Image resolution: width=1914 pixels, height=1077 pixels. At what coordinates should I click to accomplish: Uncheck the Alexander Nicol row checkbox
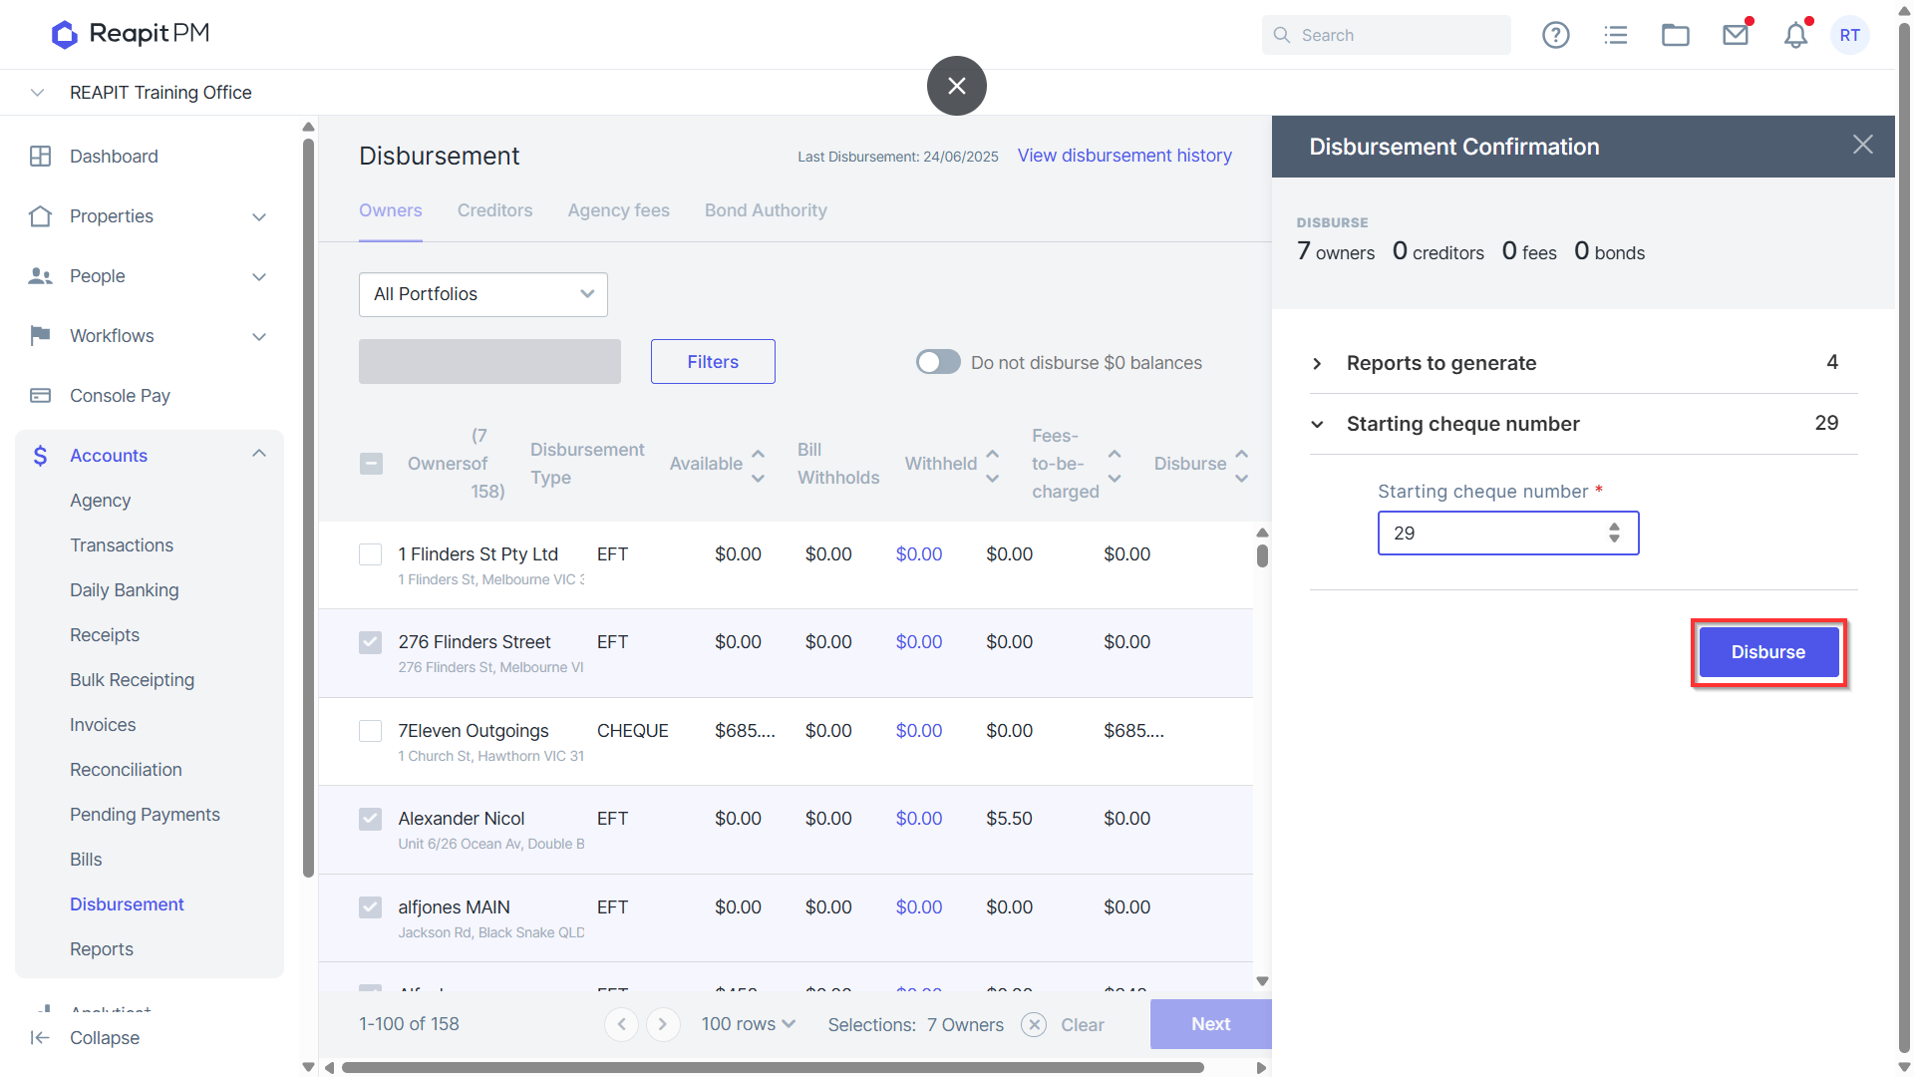click(x=370, y=819)
